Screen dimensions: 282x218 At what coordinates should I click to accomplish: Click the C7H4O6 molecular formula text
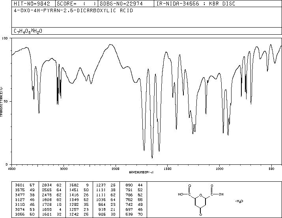click(28, 31)
